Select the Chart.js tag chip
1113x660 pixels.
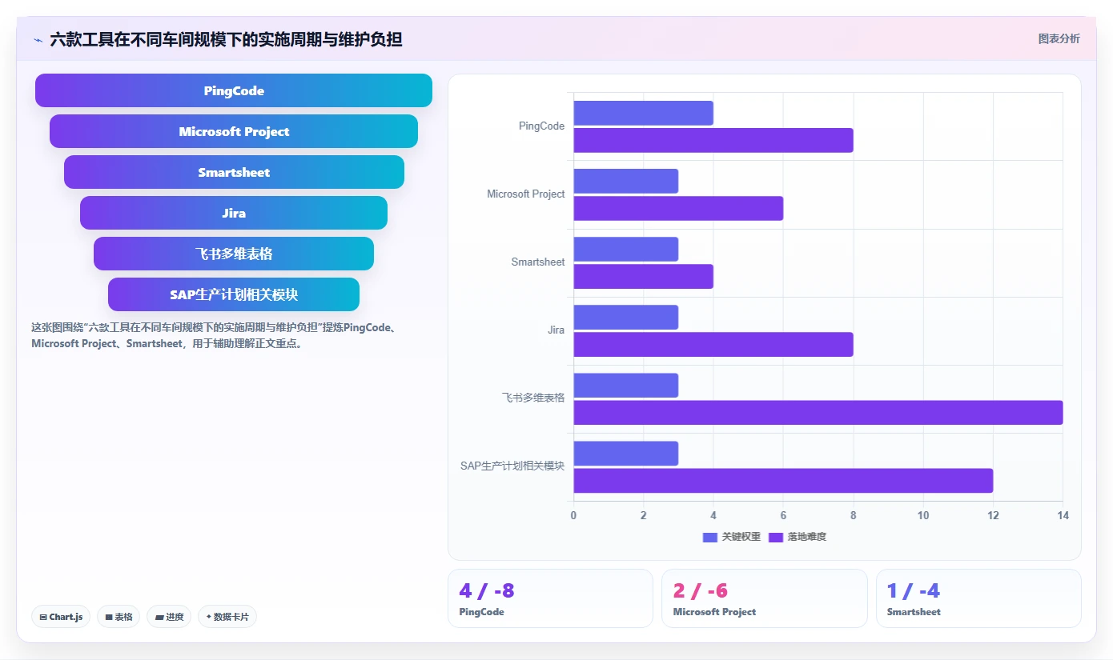click(x=61, y=617)
